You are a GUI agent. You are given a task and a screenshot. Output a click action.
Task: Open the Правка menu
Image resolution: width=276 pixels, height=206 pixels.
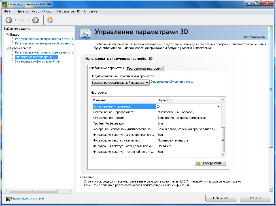click(22, 11)
